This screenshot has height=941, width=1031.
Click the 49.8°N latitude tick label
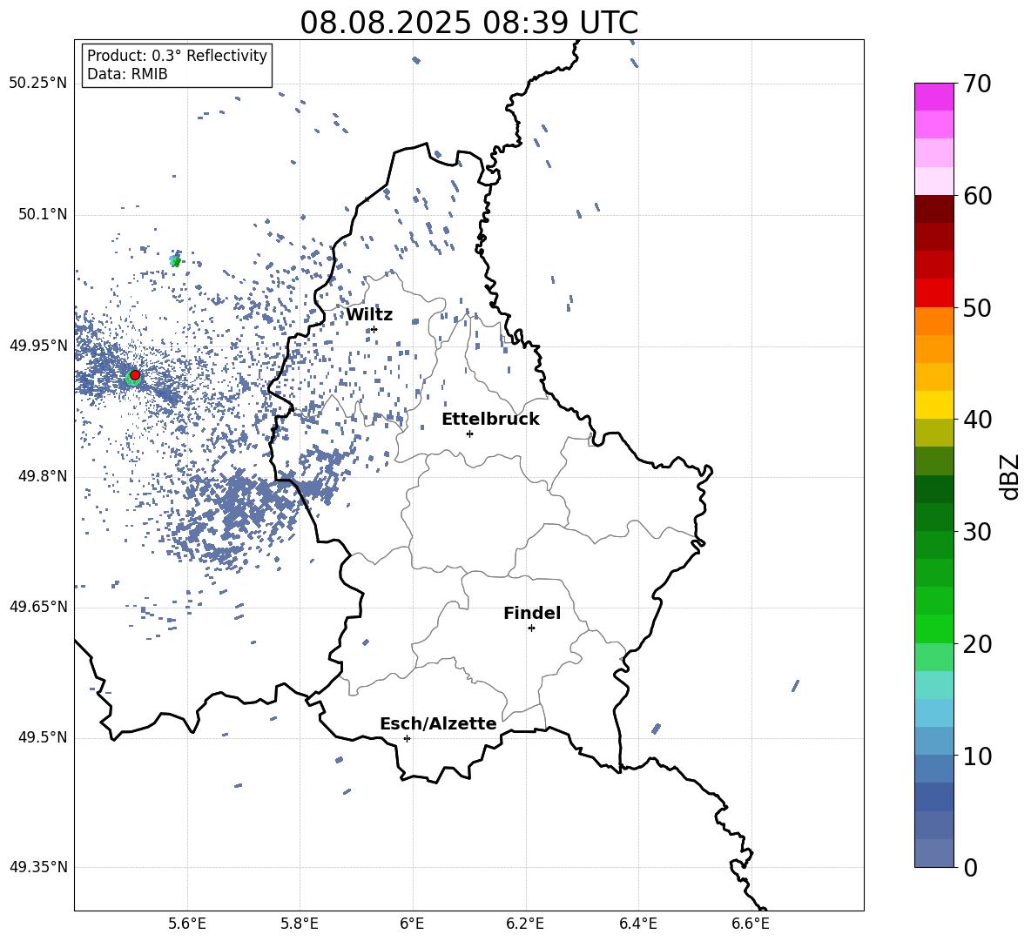coord(43,476)
